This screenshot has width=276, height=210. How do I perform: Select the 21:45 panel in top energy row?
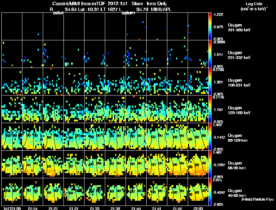(136, 27)
